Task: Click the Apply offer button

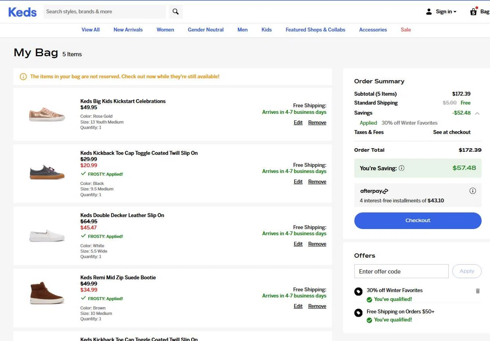Action: [467, 271]
